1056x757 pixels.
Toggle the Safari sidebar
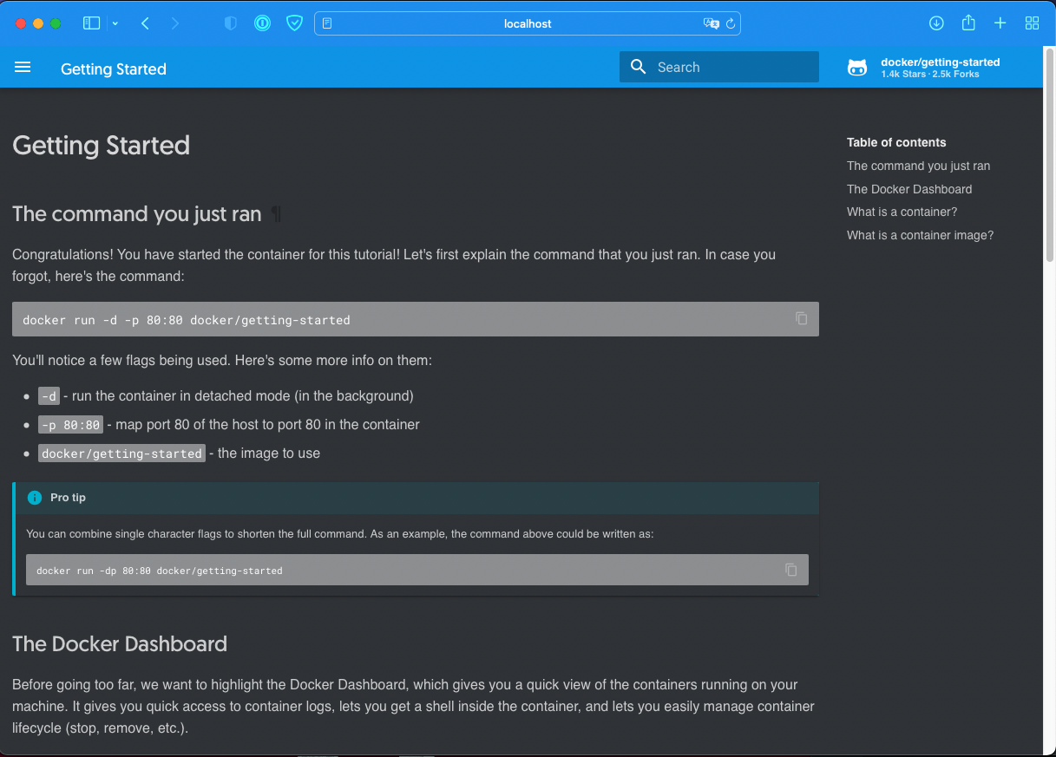(x=91, y=23)
